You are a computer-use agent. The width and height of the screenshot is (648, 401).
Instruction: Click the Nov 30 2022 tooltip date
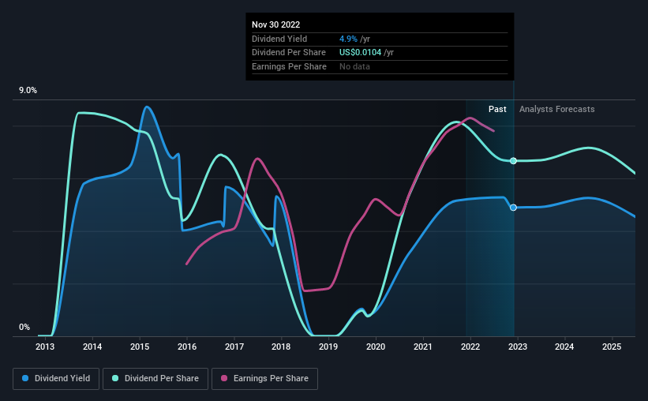tap(275, 24)
